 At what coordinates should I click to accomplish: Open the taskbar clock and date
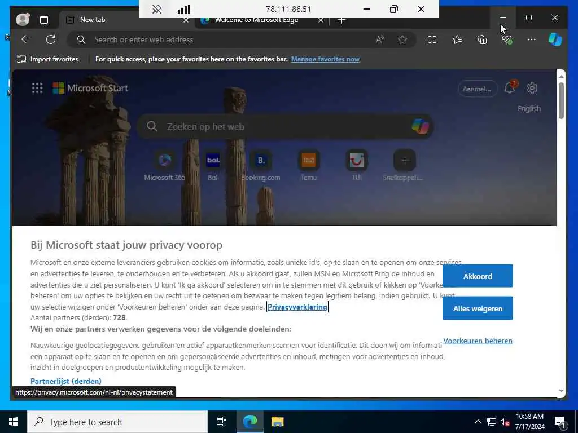coord(529,422)
